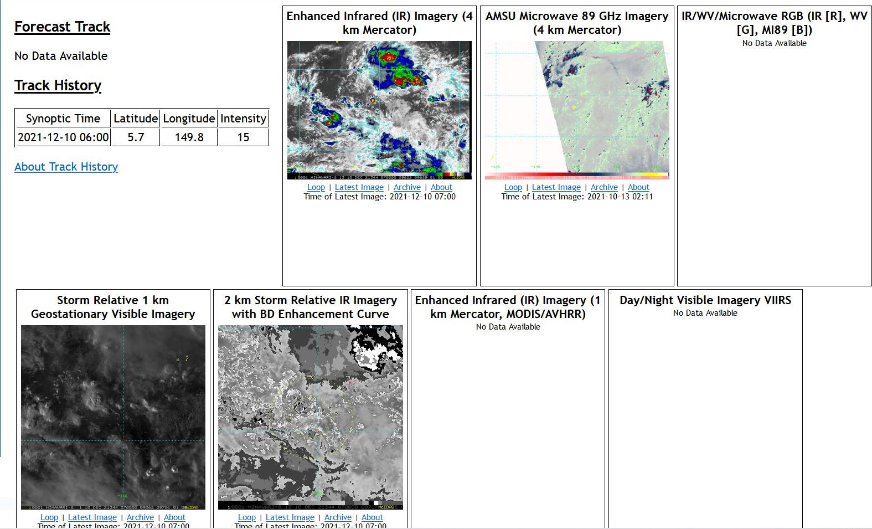Open Archive under Geostationary Visible Imagery

tap(140, 517)
